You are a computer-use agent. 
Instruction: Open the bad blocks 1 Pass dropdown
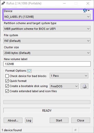point(69,76)
